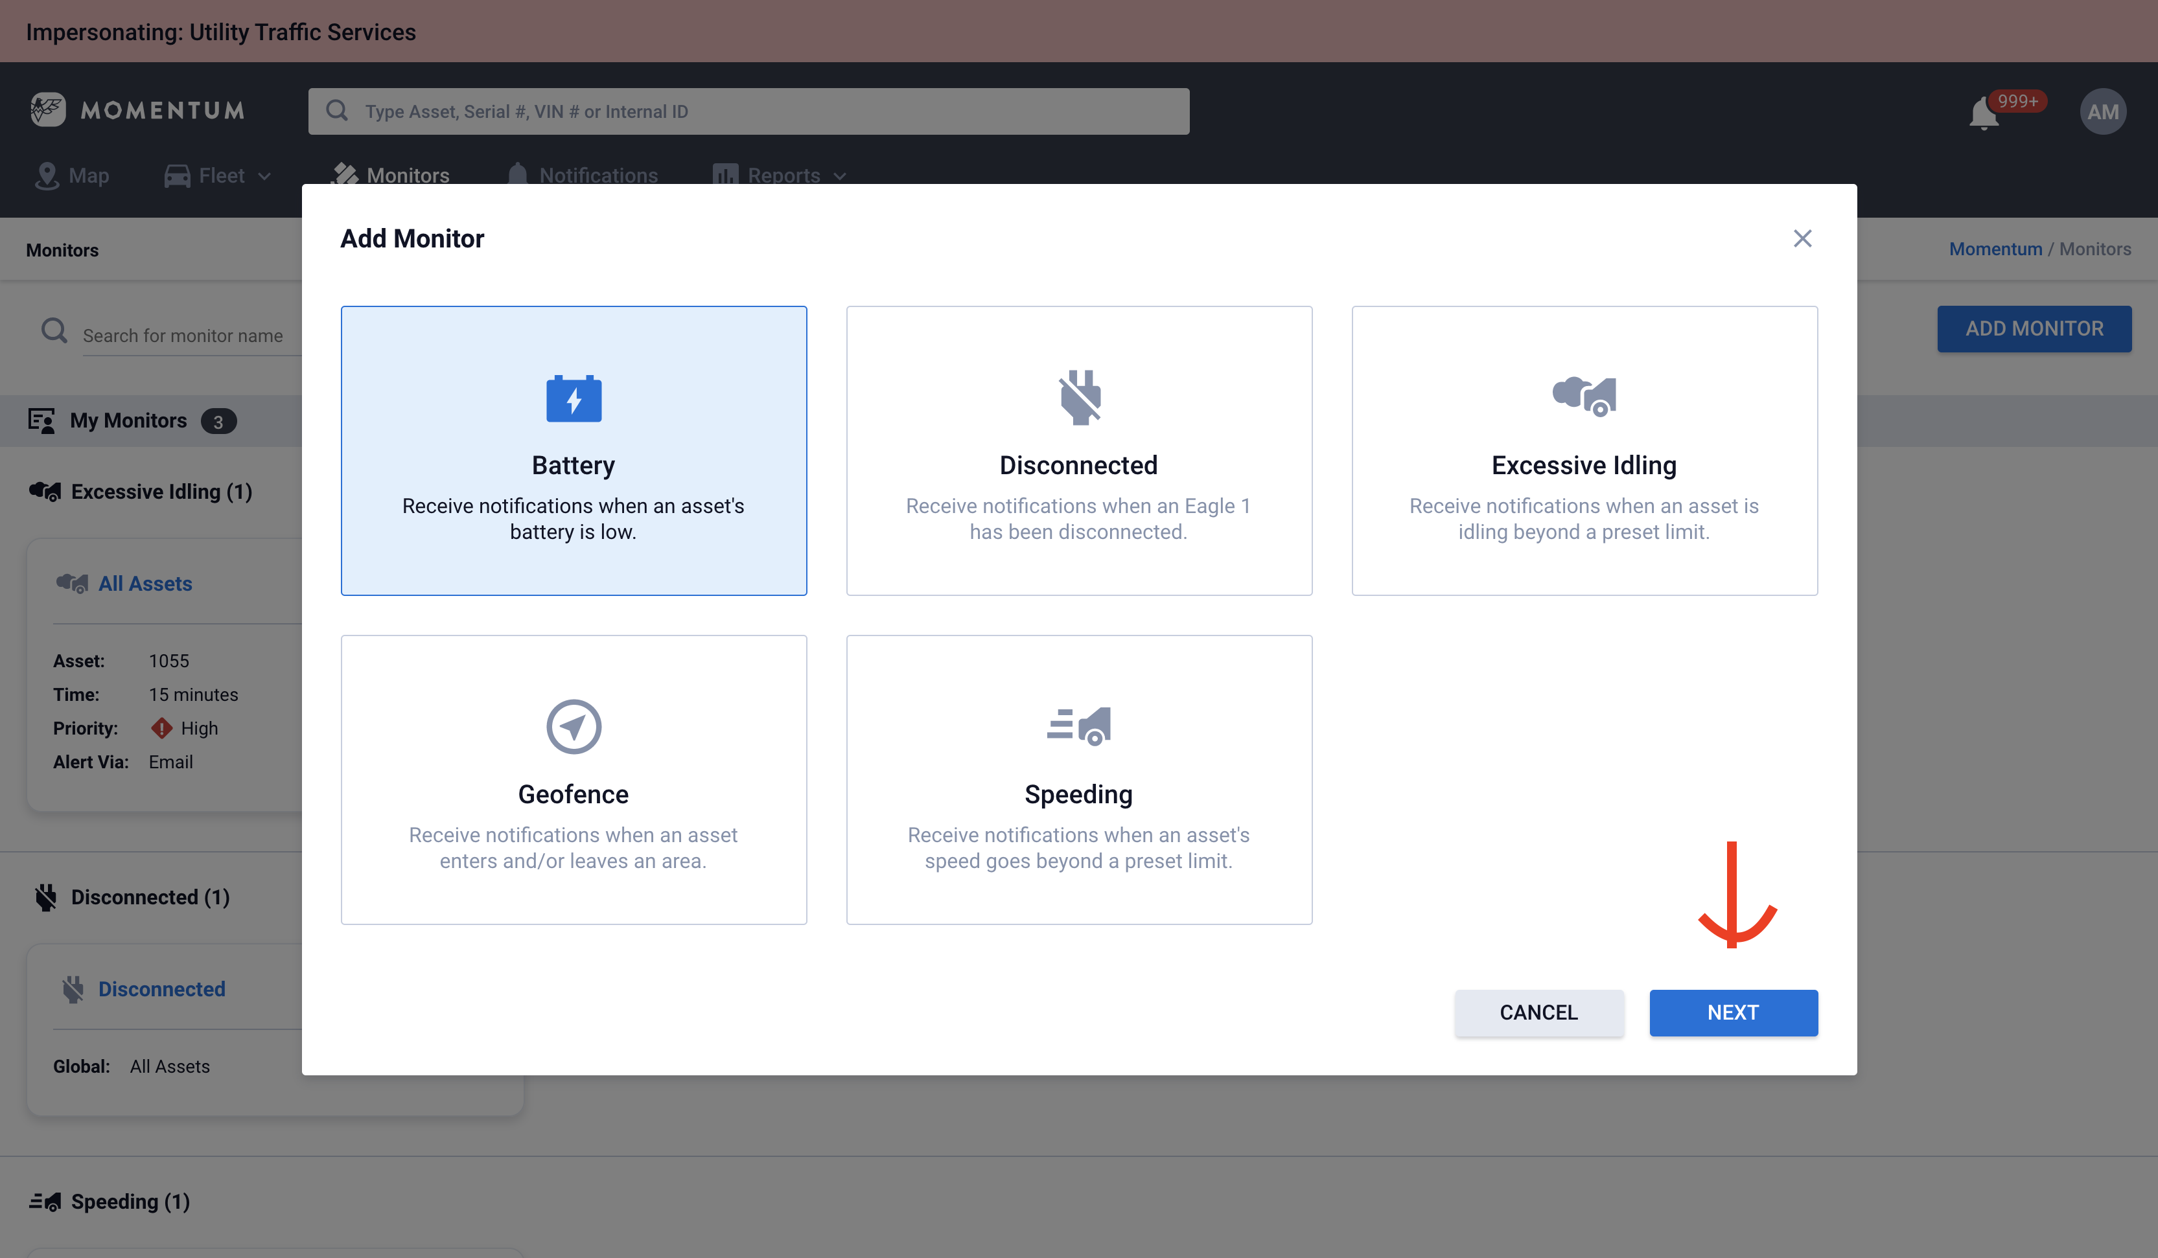Click the Excessive Idling truck icon

click(1583, 396)
